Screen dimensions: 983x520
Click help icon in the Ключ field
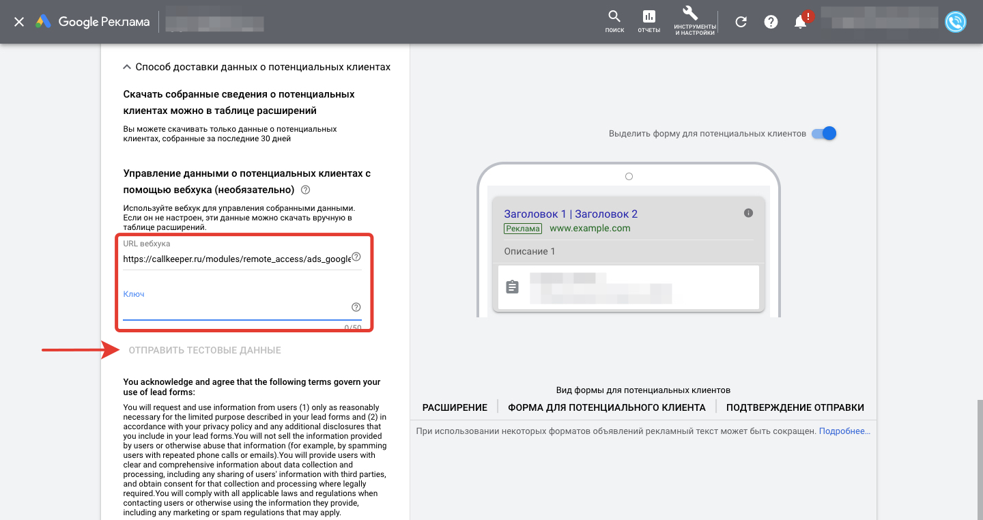[x=356, y=307]
